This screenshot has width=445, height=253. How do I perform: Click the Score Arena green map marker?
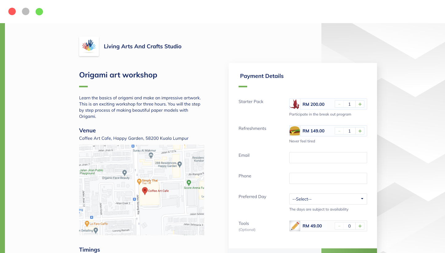(189, 183)
